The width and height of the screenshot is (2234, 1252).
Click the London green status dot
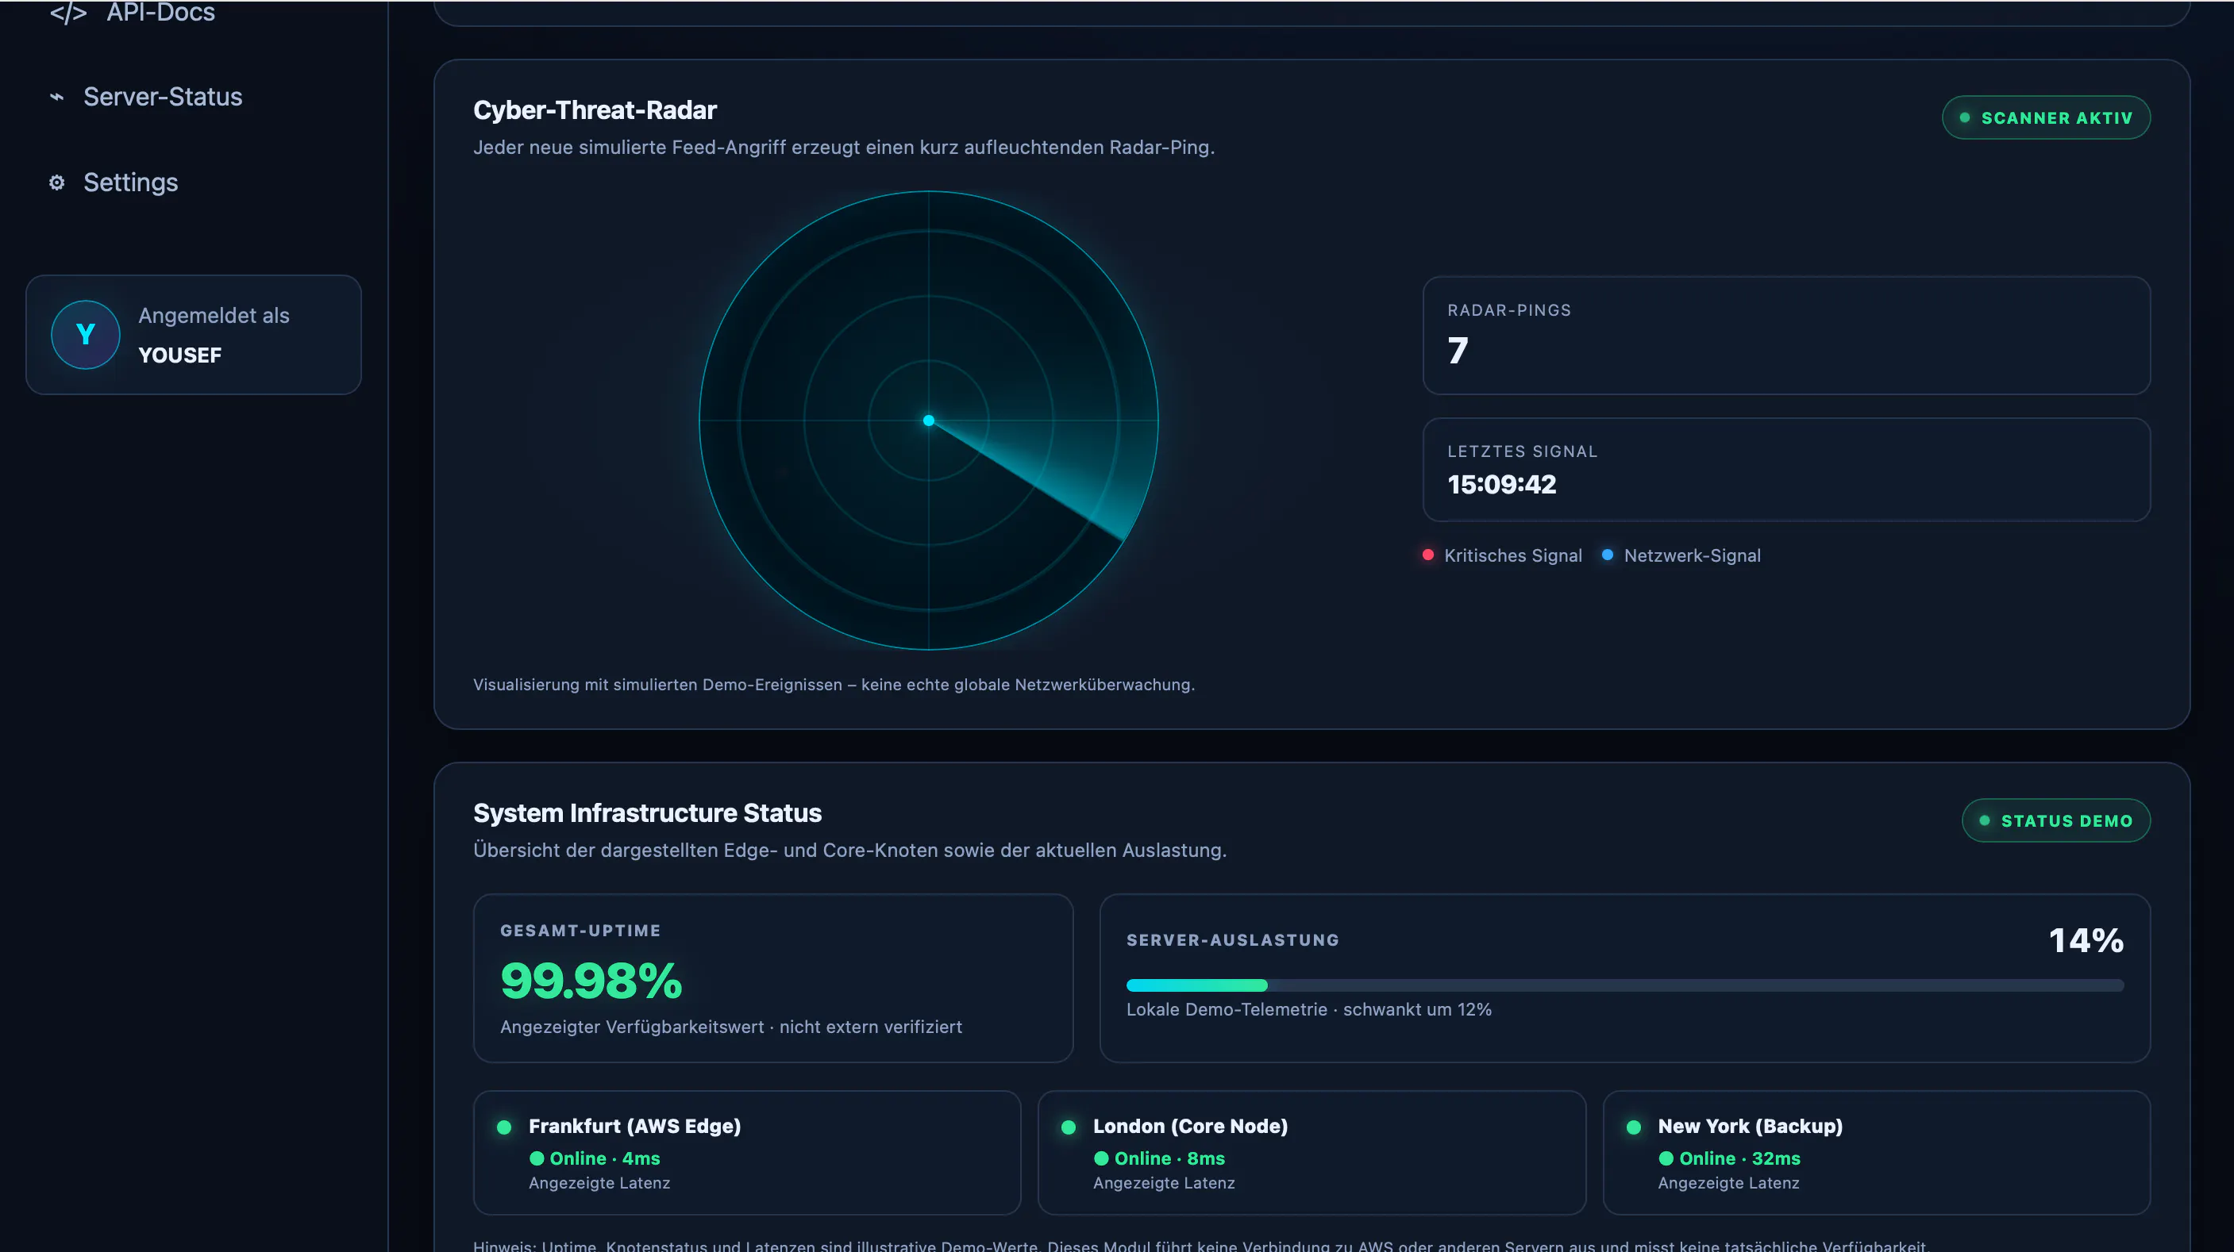click(x=1069, y=1127)
